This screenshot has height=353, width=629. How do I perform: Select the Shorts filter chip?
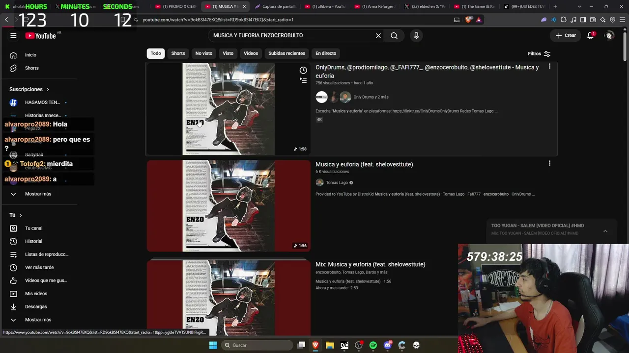point(178,53)
